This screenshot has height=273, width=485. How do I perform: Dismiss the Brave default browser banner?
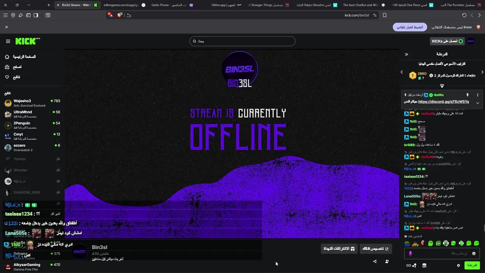pyautogui.click(x=6, y=27)
